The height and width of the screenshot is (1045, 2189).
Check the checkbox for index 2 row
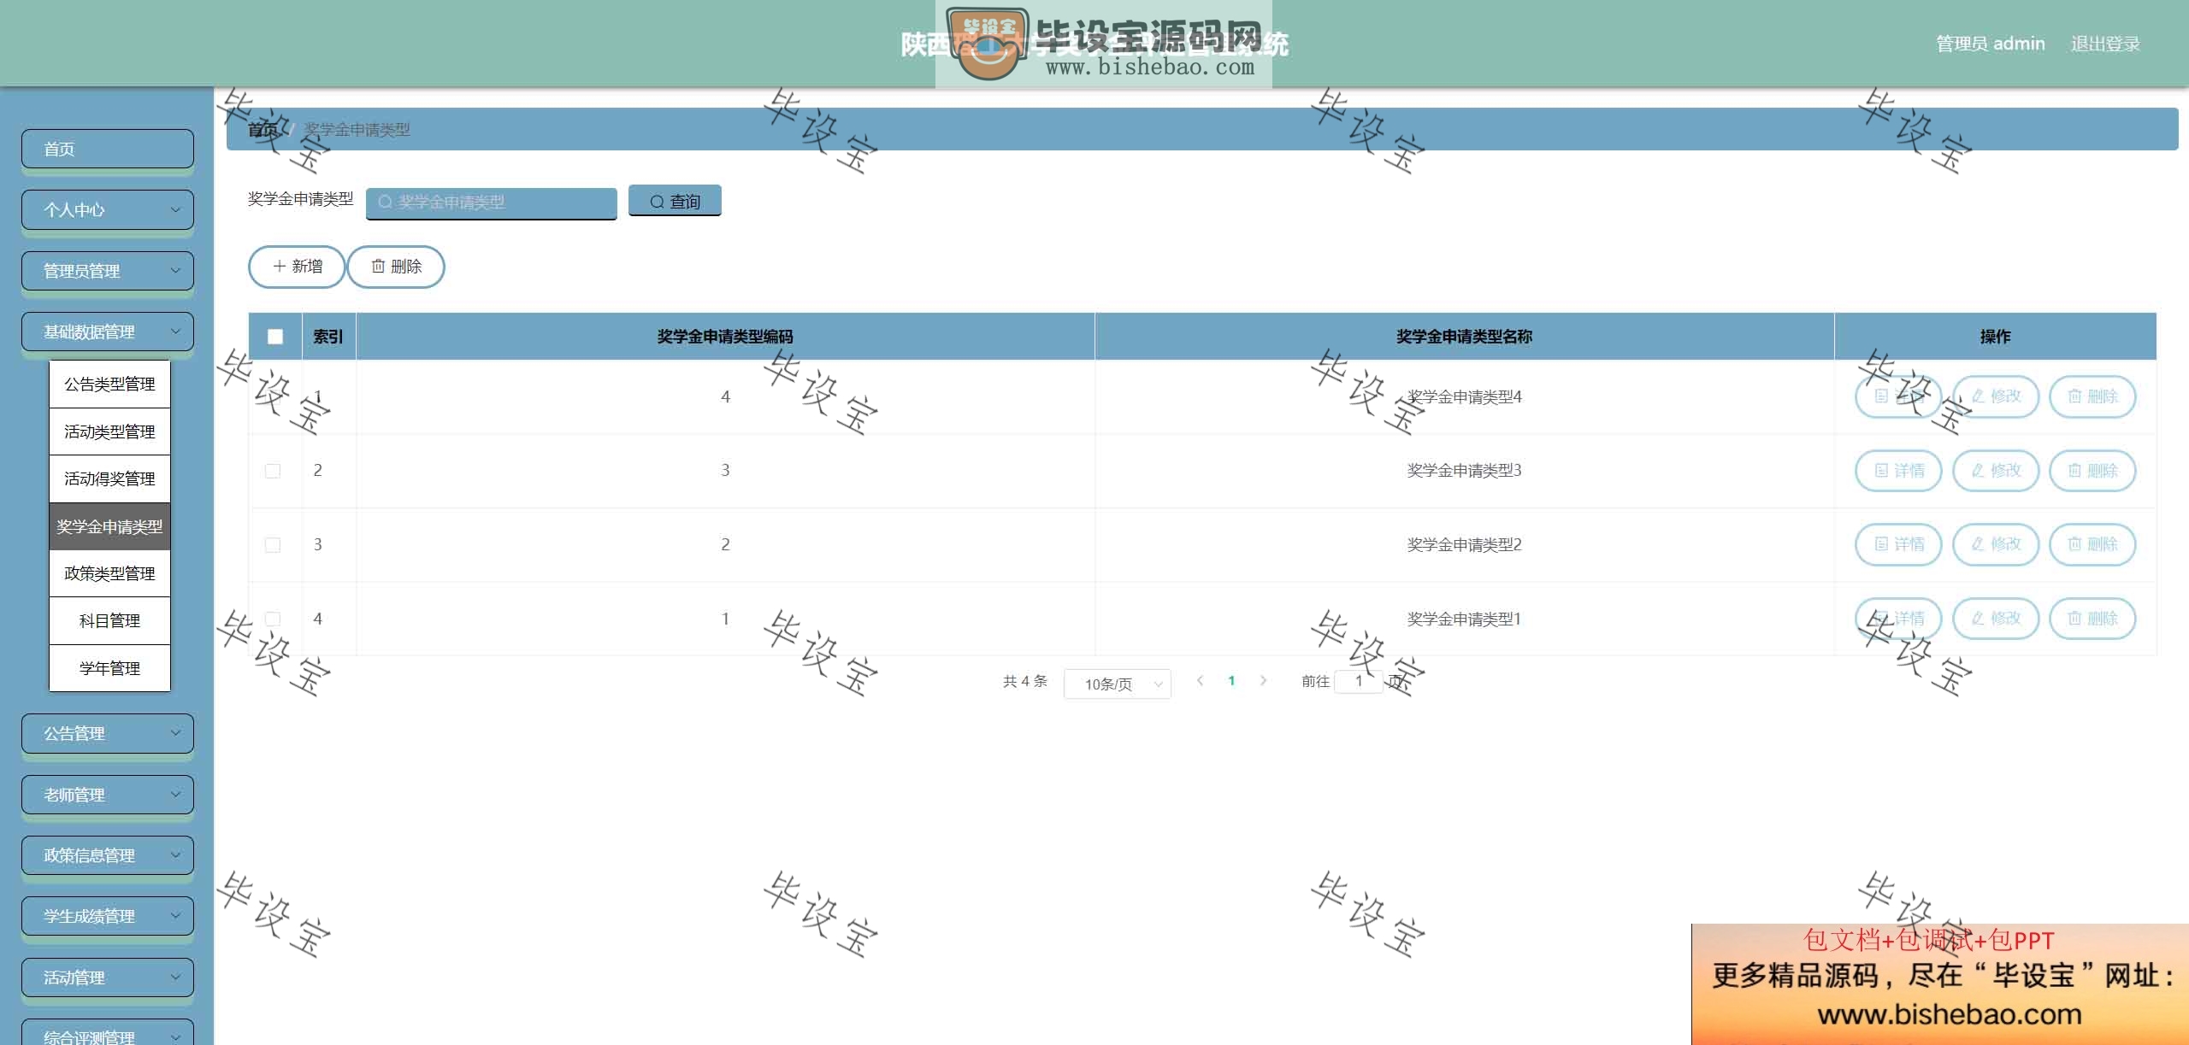(x=273, y=471)
